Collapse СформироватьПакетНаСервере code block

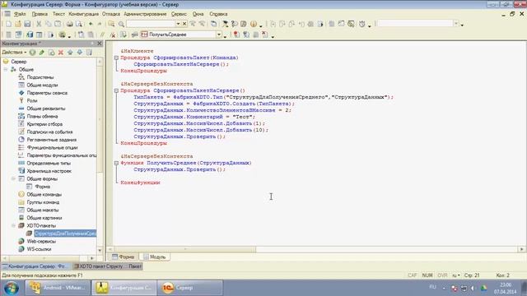116,90
